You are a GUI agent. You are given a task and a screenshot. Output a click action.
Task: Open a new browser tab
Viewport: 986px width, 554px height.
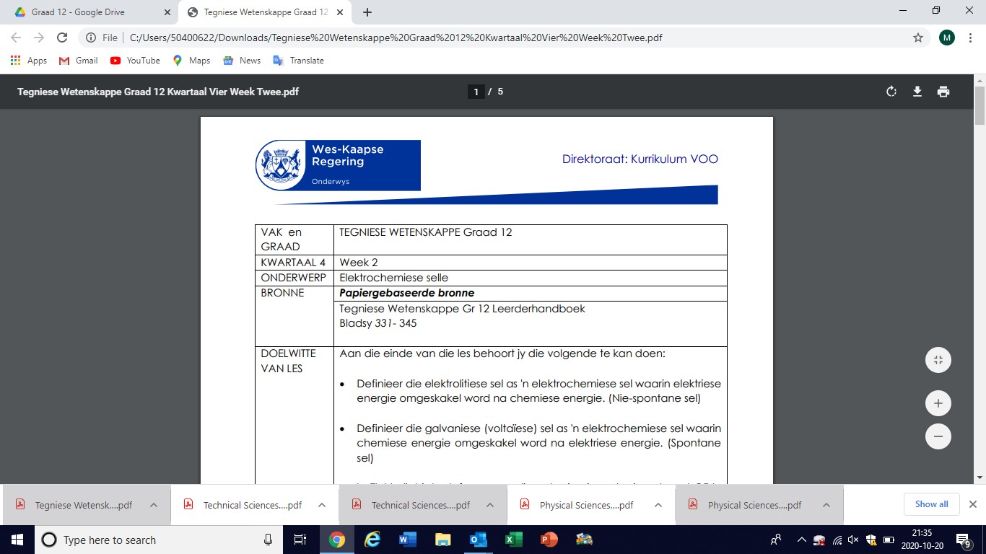click(367, 12)
